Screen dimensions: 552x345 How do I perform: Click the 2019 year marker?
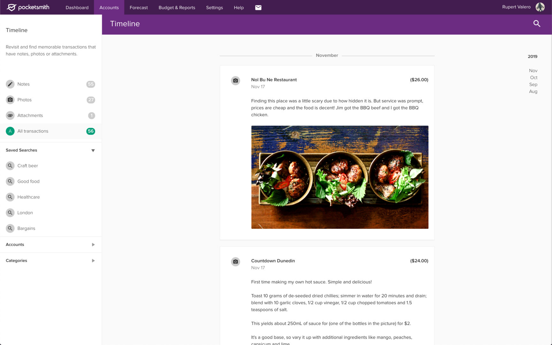pyautogui.click(x=533, y=57)
